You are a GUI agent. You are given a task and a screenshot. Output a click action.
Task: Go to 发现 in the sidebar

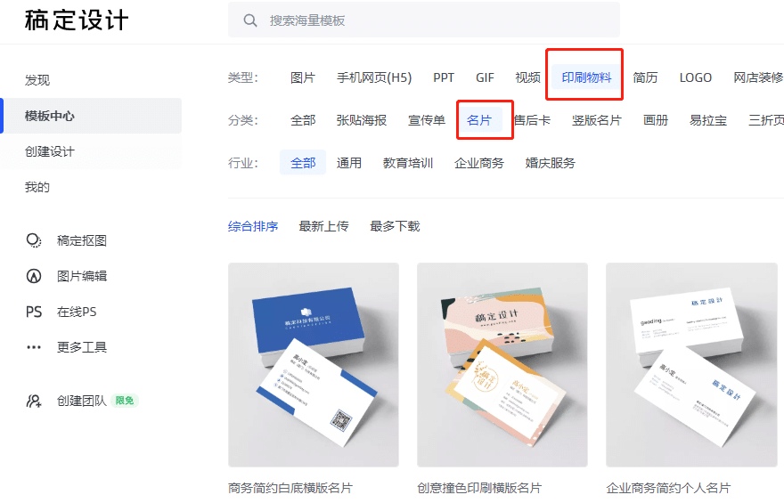click(x=37, y=80)
